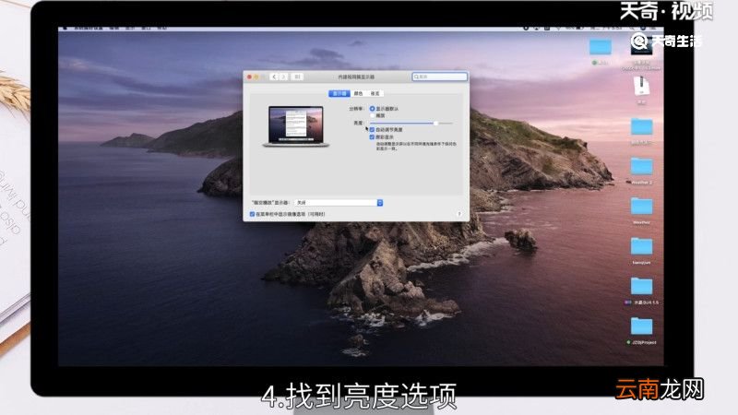
Task: Toggle the 自动调节亮度 checkbox
Action: [x=372, y=130]
